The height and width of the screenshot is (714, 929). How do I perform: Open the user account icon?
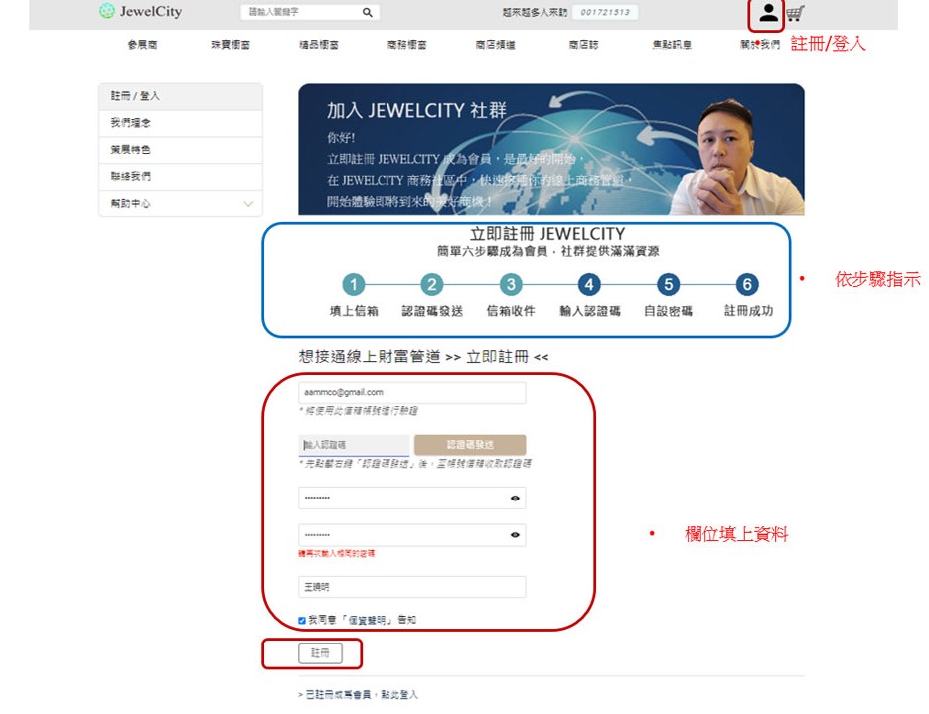pyautogui.click(x=768, y=13)
